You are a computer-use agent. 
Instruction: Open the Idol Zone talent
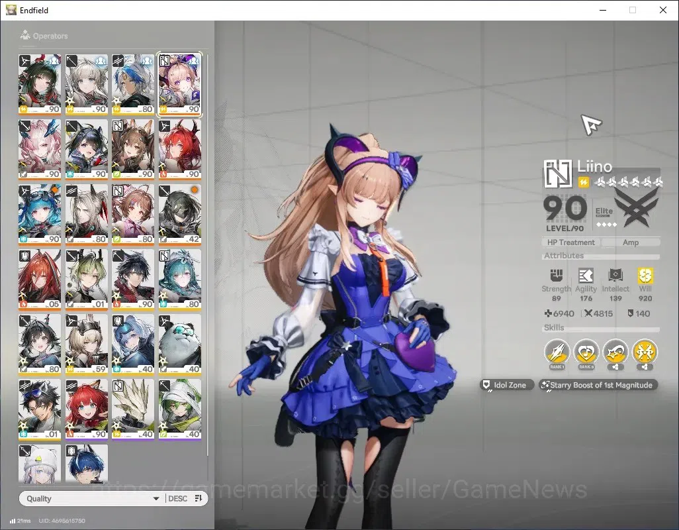(507, 385)
